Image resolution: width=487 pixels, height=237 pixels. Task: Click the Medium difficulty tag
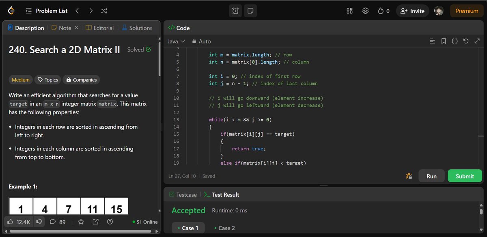click(x=21, y=80)
